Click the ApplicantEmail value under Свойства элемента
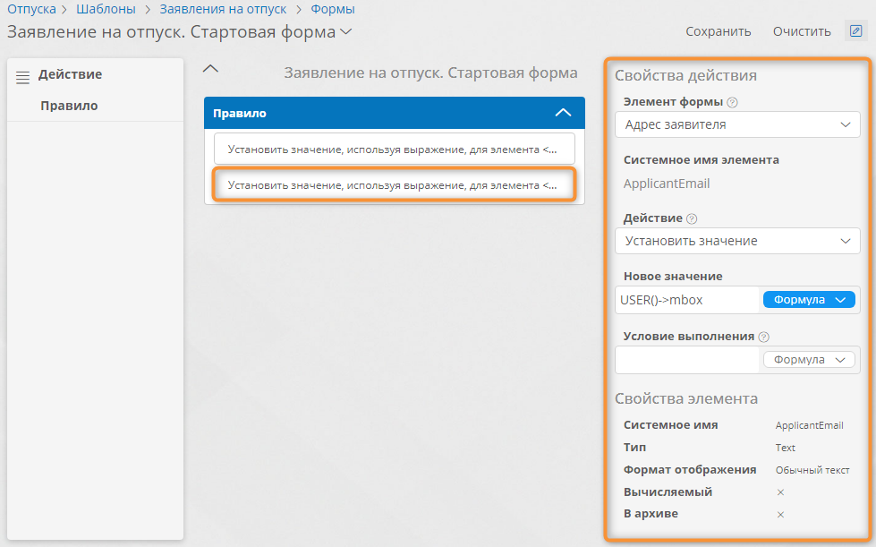The height and width of the screenshot is (547, 876). pyautogui.click(x=809, y=426)
